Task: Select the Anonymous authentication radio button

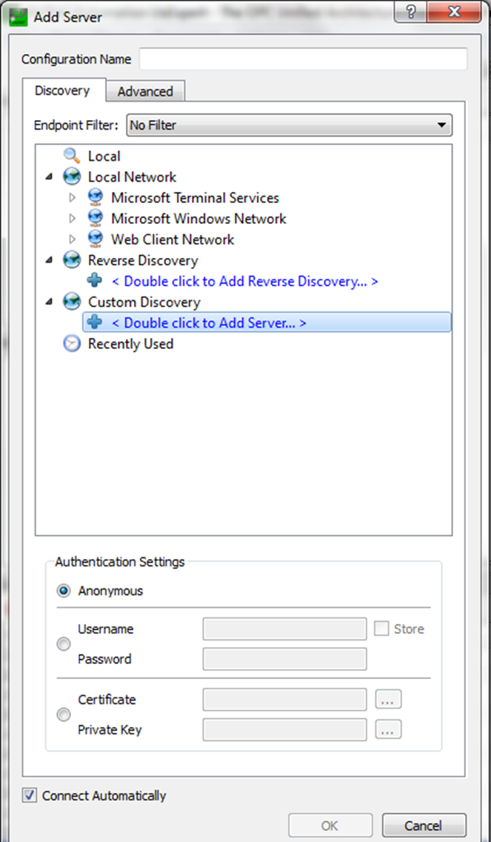Action: tap(64, 591)
